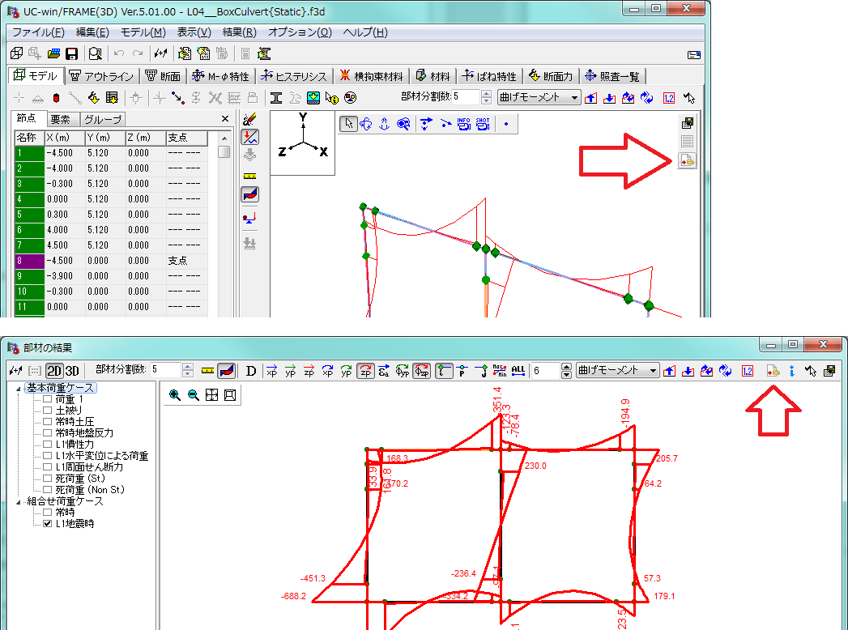Click the fit-to-window icon in results window
The height and width of the screenshot is (630, 848).
[x=211, y=395]
